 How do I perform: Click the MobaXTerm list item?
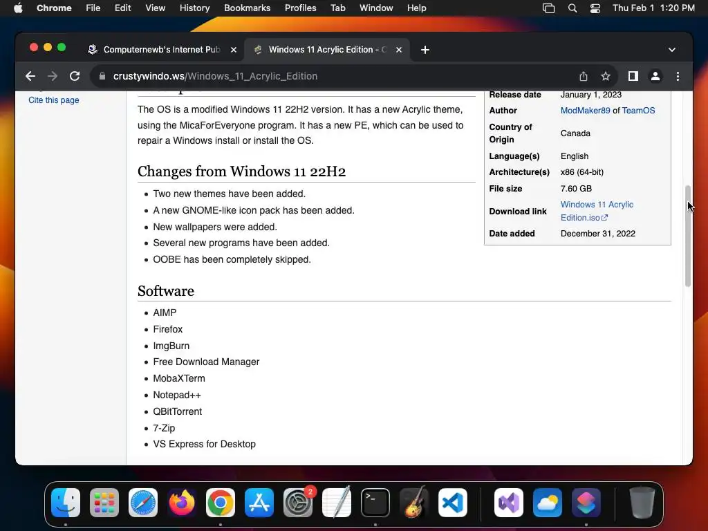(x=179, y=378)
